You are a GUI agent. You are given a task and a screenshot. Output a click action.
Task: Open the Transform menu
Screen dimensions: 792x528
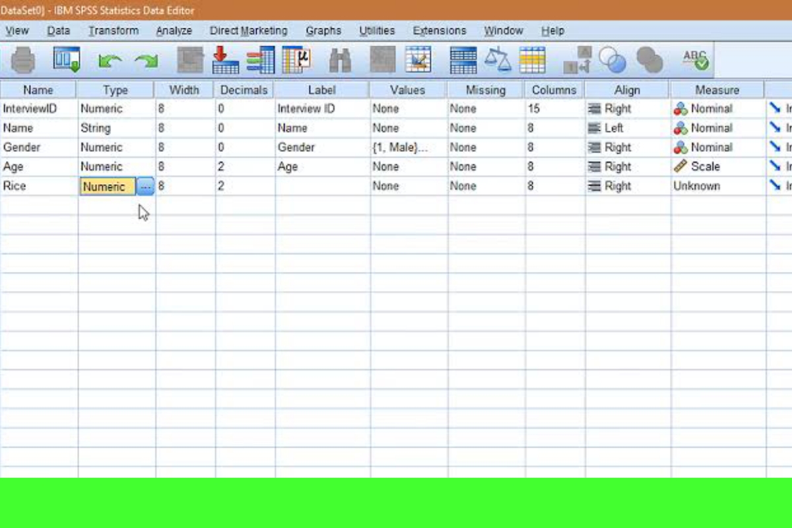tap(114, 30)
